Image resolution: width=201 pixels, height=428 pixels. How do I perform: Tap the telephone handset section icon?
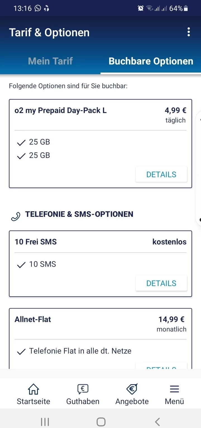tap(15, 216)
